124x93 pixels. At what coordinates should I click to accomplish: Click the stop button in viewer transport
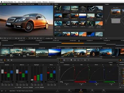point(27,38)
